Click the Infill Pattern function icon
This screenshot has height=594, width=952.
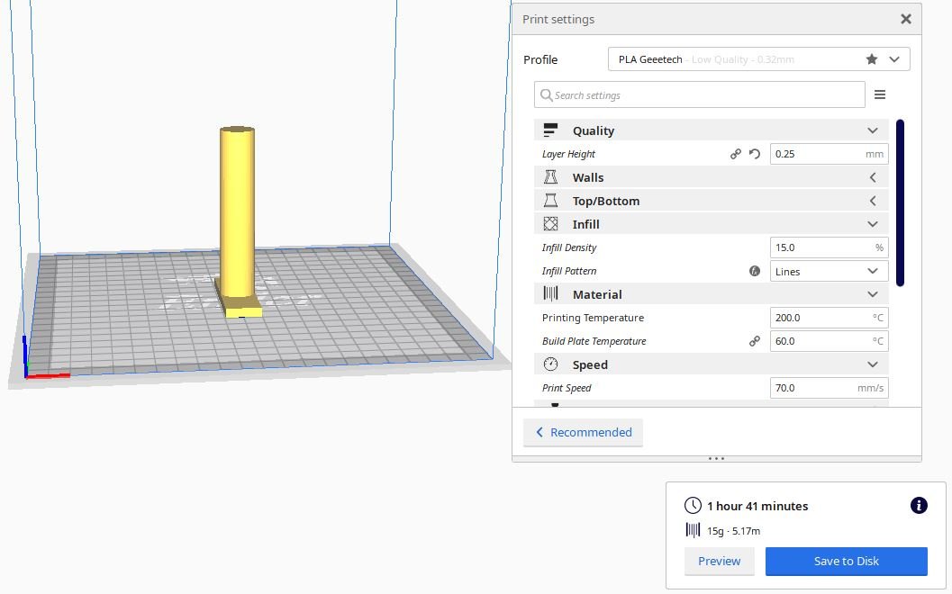754,271
